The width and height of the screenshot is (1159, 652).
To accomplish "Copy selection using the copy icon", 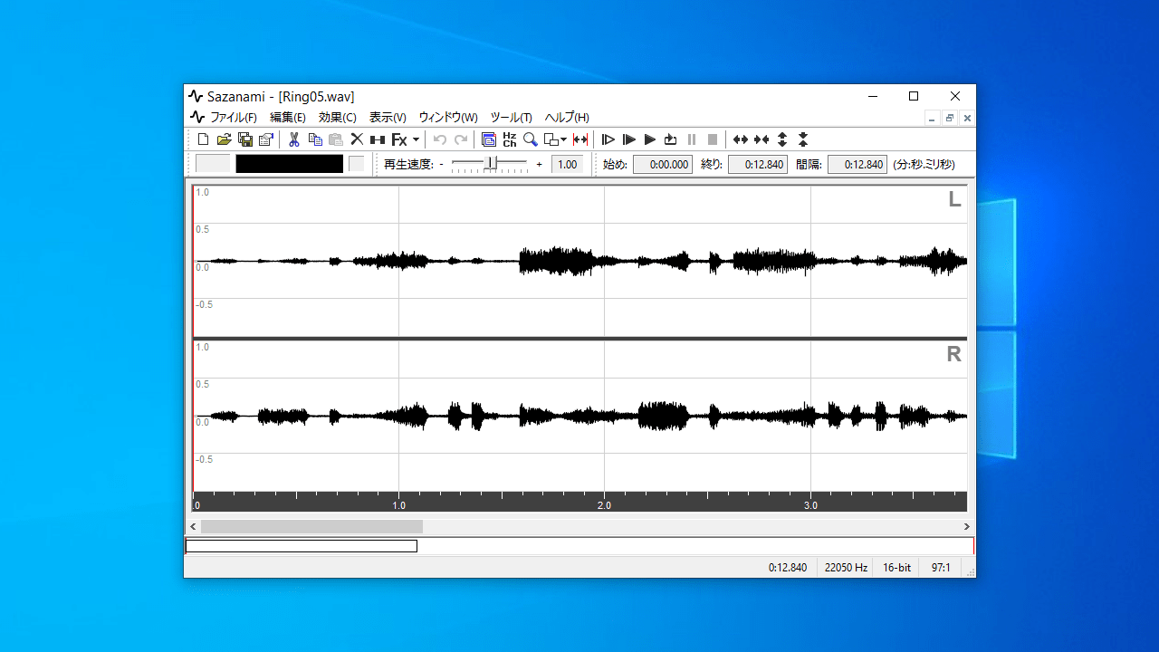I will pyautogui.click(x=315, y=139).
